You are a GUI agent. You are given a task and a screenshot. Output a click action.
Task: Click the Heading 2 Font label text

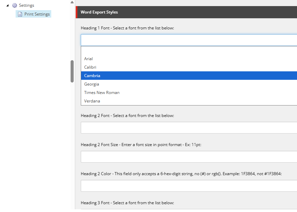127,115
